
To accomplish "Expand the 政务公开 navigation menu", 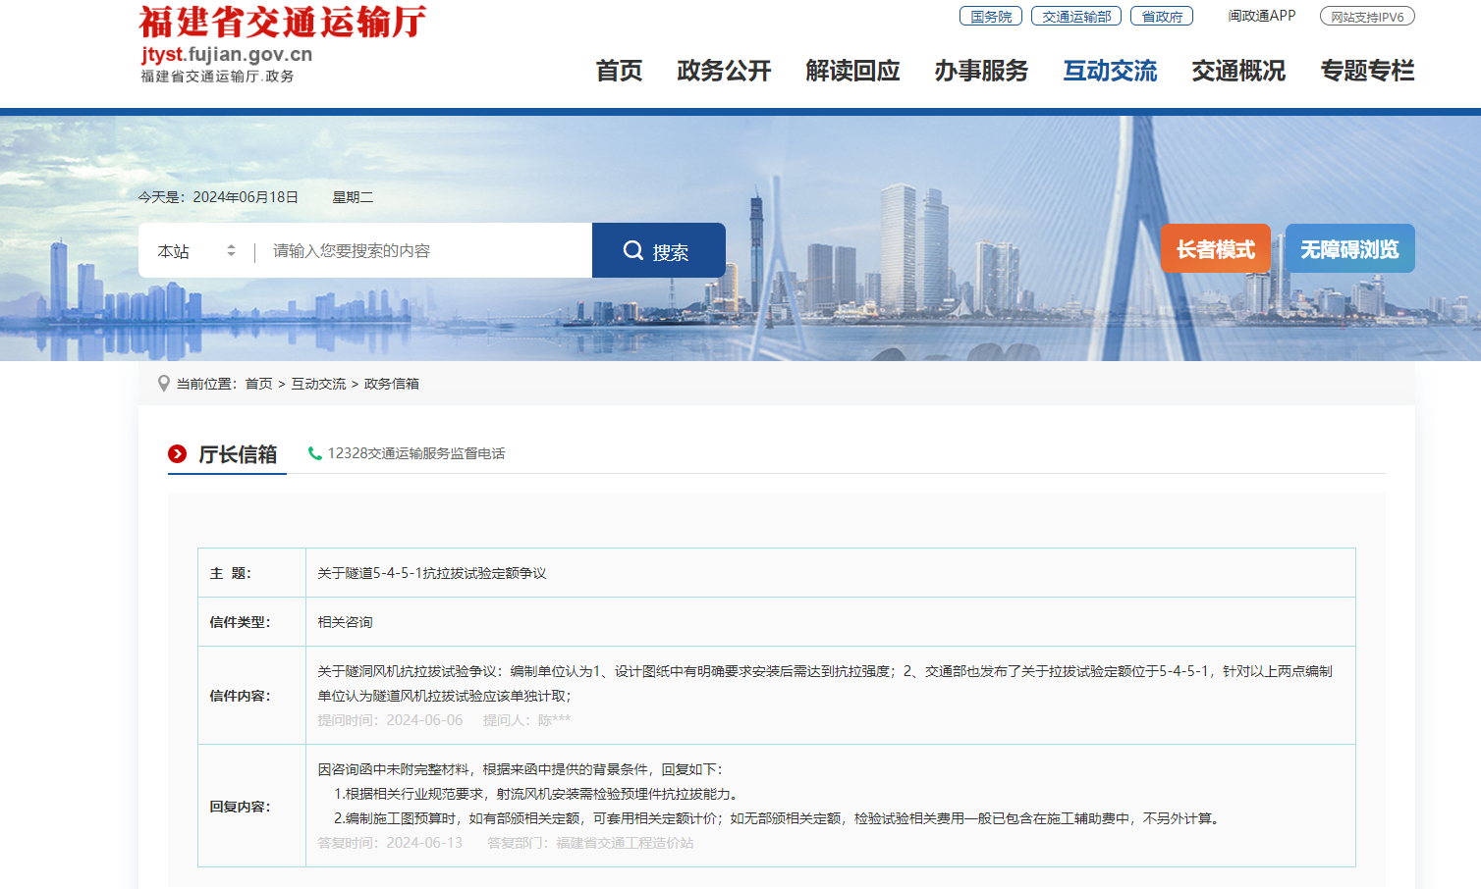I will 724,71.
